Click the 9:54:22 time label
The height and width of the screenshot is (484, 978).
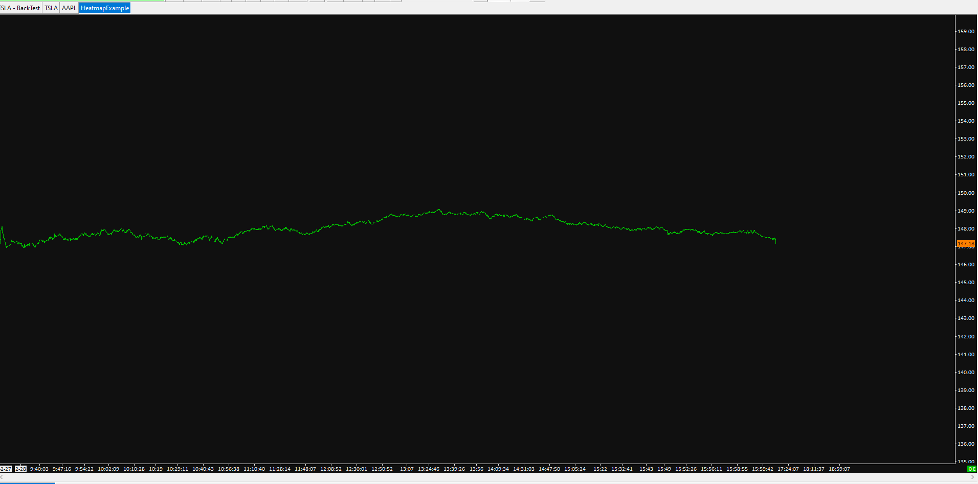point(84,469)
